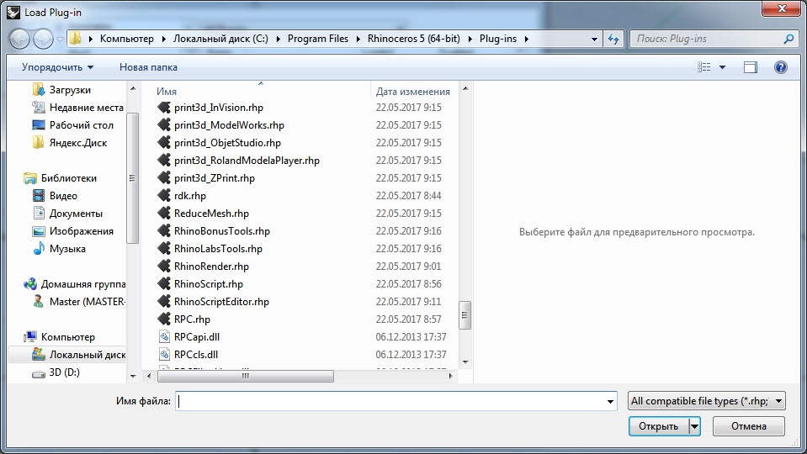
Task: Expand the breadcrumb arrow after Plug-ins
Action: (526, 39)
